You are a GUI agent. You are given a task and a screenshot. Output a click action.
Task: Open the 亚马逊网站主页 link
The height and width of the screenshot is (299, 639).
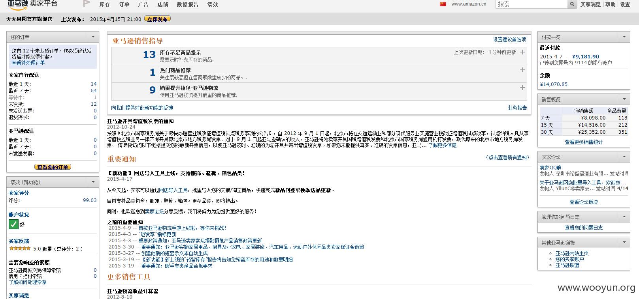pos(572,253)
